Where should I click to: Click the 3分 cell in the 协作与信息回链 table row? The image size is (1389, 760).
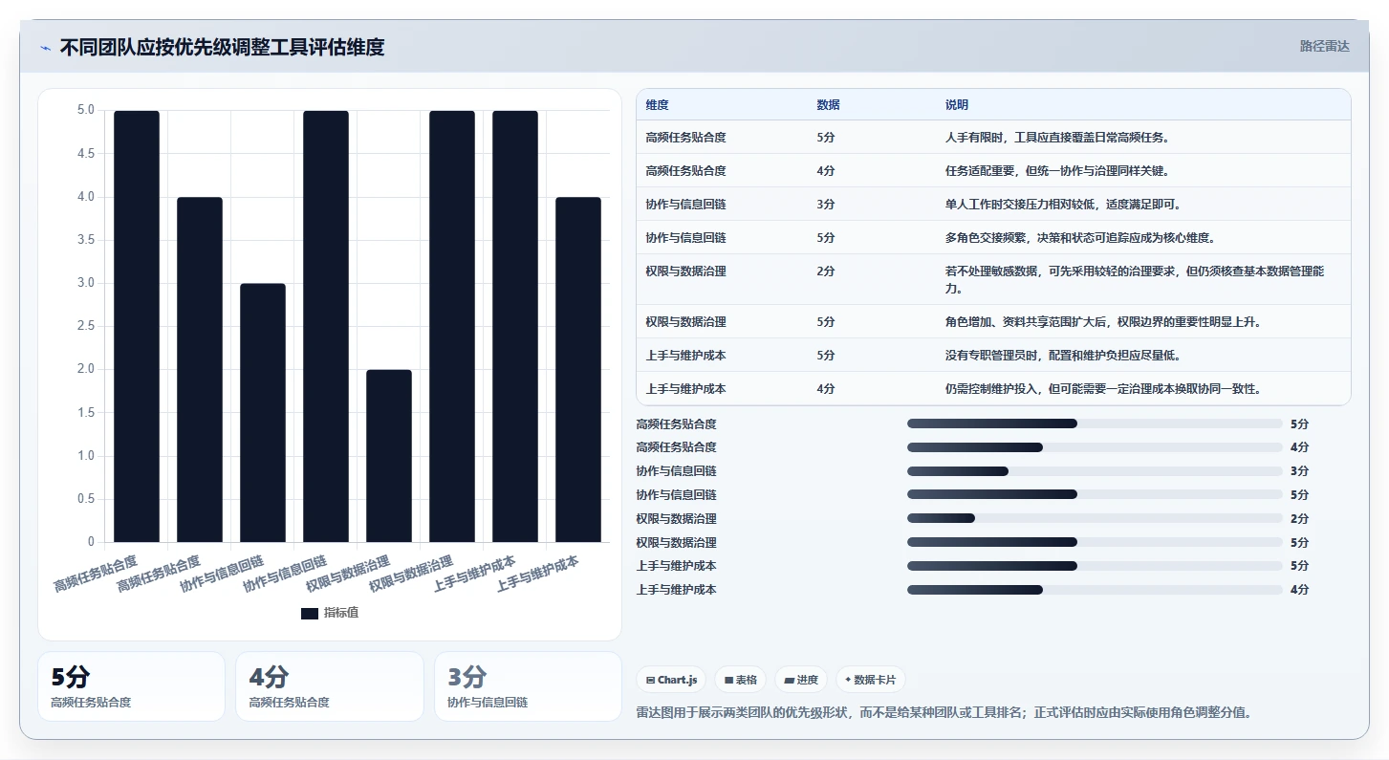pyautogui.click(x=826, y=205)
